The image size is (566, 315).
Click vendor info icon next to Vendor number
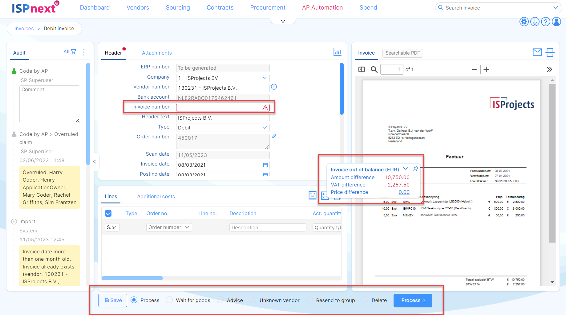(x=274, y=87)
